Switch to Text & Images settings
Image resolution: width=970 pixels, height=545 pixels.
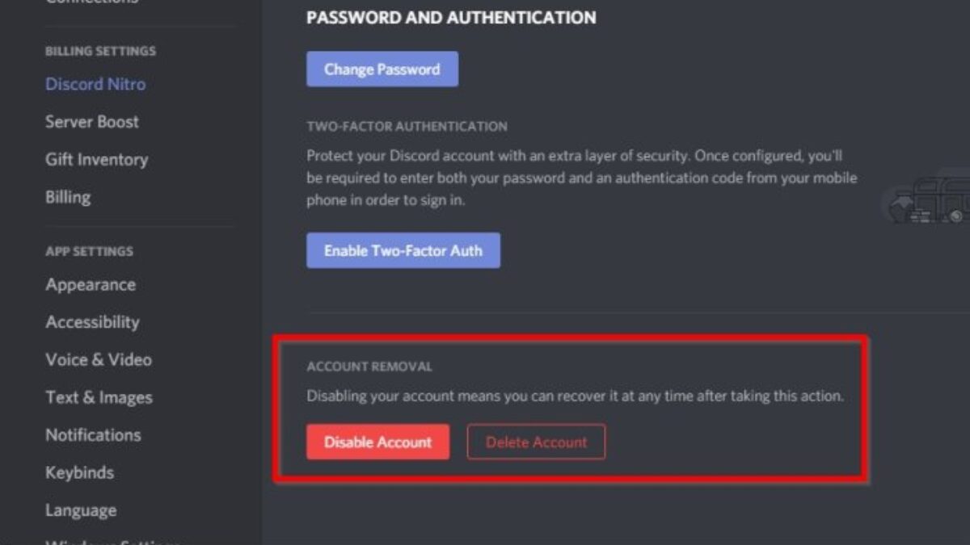[99, 397]
